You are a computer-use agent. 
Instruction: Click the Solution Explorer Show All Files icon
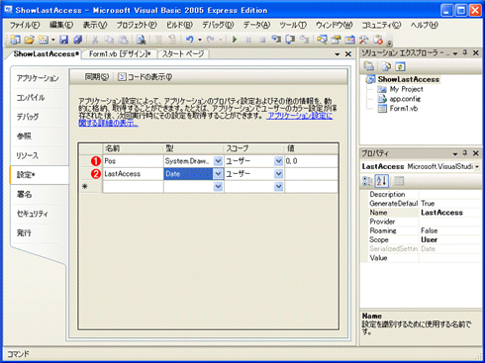(x=386, y=66)
